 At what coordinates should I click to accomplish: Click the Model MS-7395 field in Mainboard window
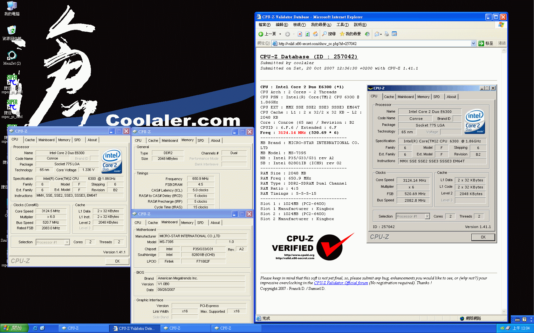tap(187, 242)
